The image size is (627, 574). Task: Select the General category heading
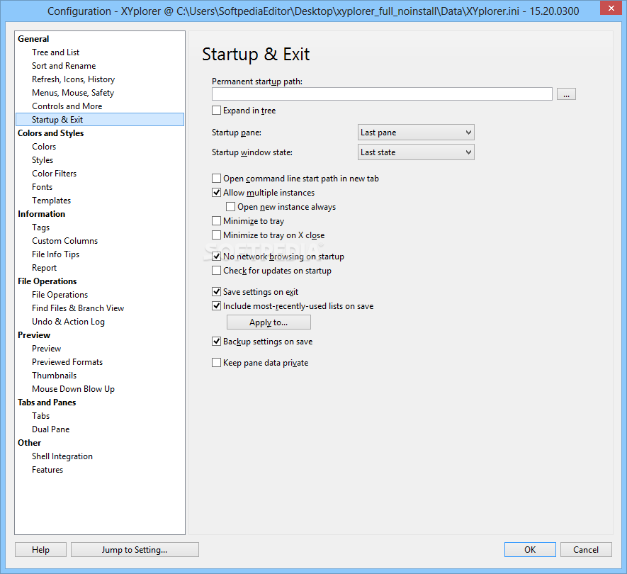(33, 39)
